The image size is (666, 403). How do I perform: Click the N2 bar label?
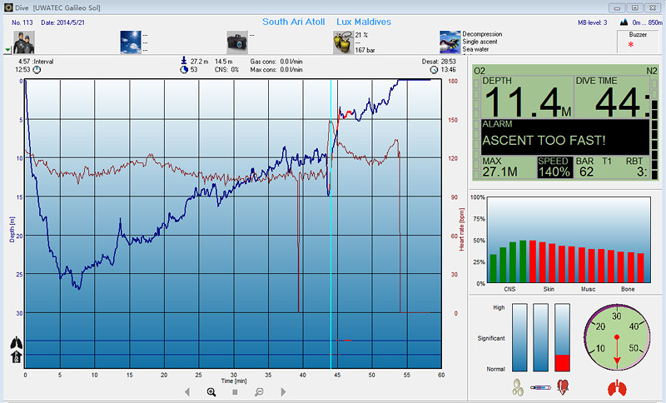click(x=652, y=71)
